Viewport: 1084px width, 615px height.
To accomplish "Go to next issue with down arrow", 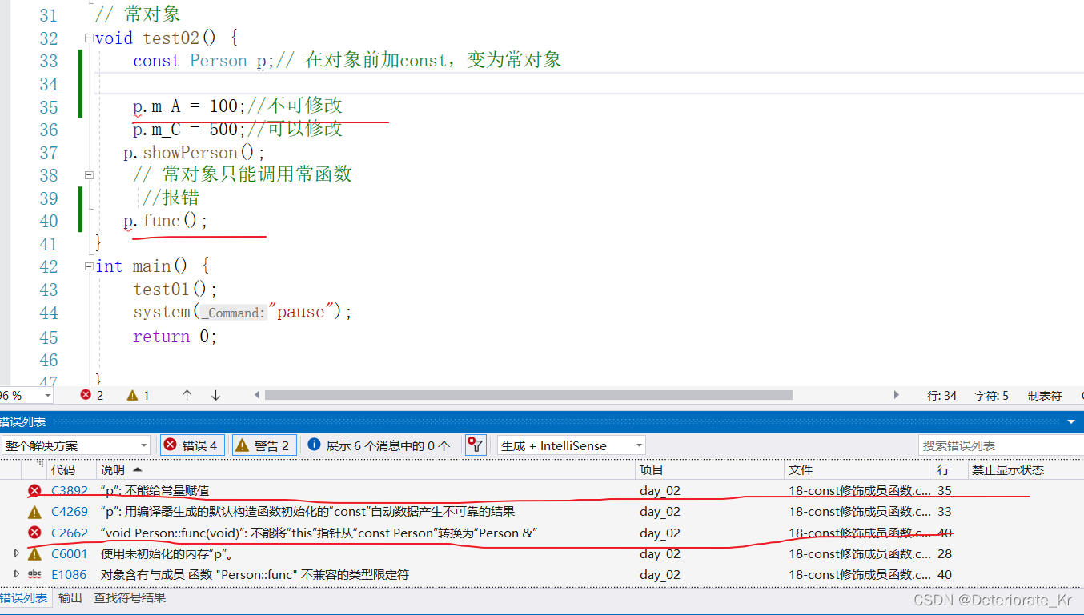I will [215, 395].
